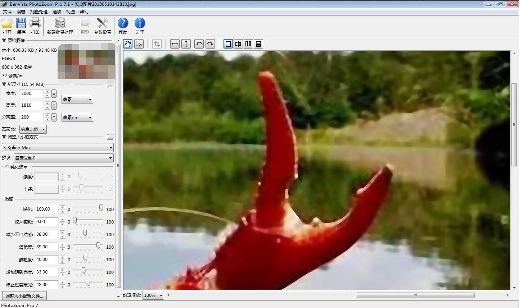Screen dimensions: 519x308
Task: Switch to split preview with divider
Action: 238,44
